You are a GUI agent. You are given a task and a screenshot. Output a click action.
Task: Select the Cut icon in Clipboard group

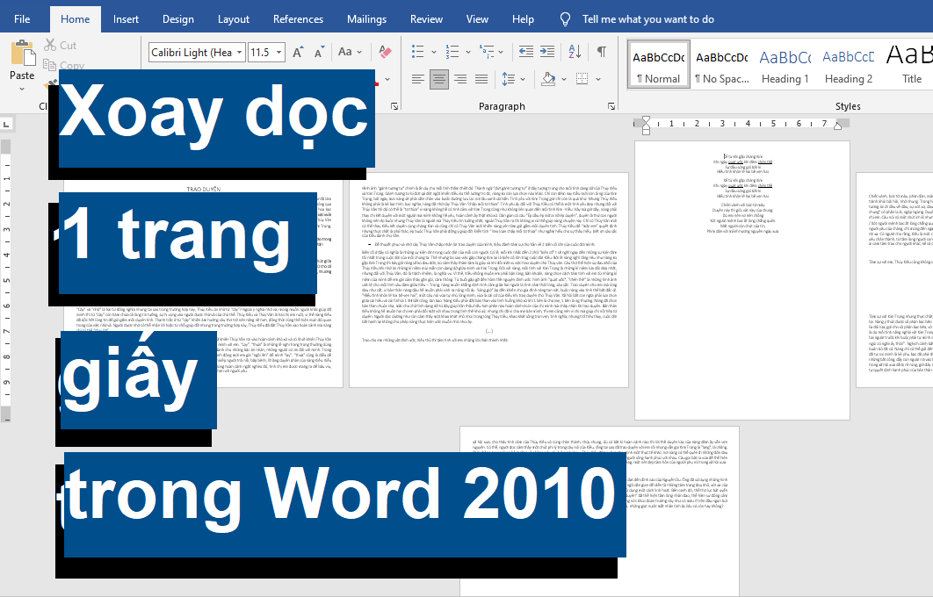(x=48, y=45)
